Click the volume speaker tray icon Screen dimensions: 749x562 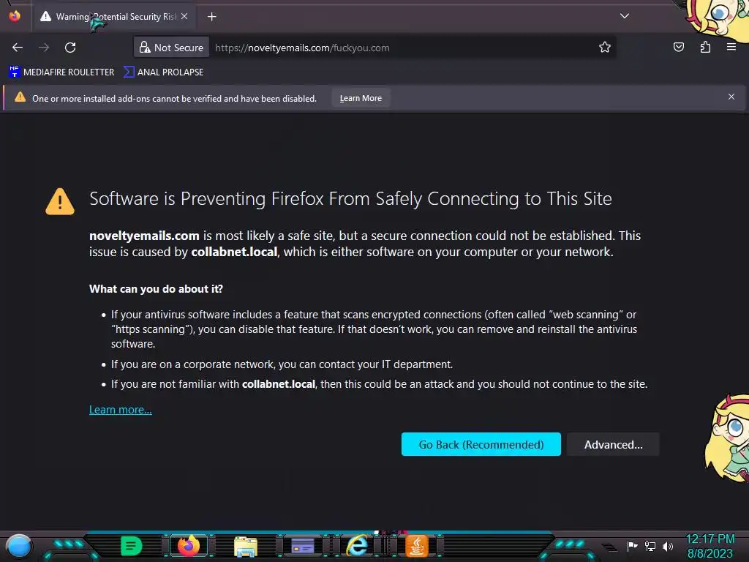[x=668, y=546]
